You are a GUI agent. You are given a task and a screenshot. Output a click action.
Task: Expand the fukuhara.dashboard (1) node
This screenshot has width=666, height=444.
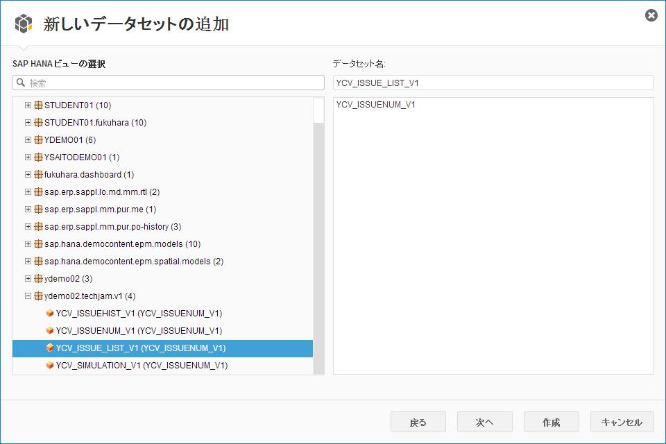(x=28, y=175)
